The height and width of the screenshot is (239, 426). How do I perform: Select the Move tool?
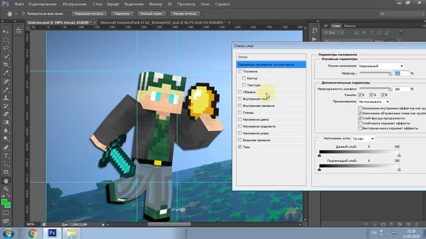6,32
